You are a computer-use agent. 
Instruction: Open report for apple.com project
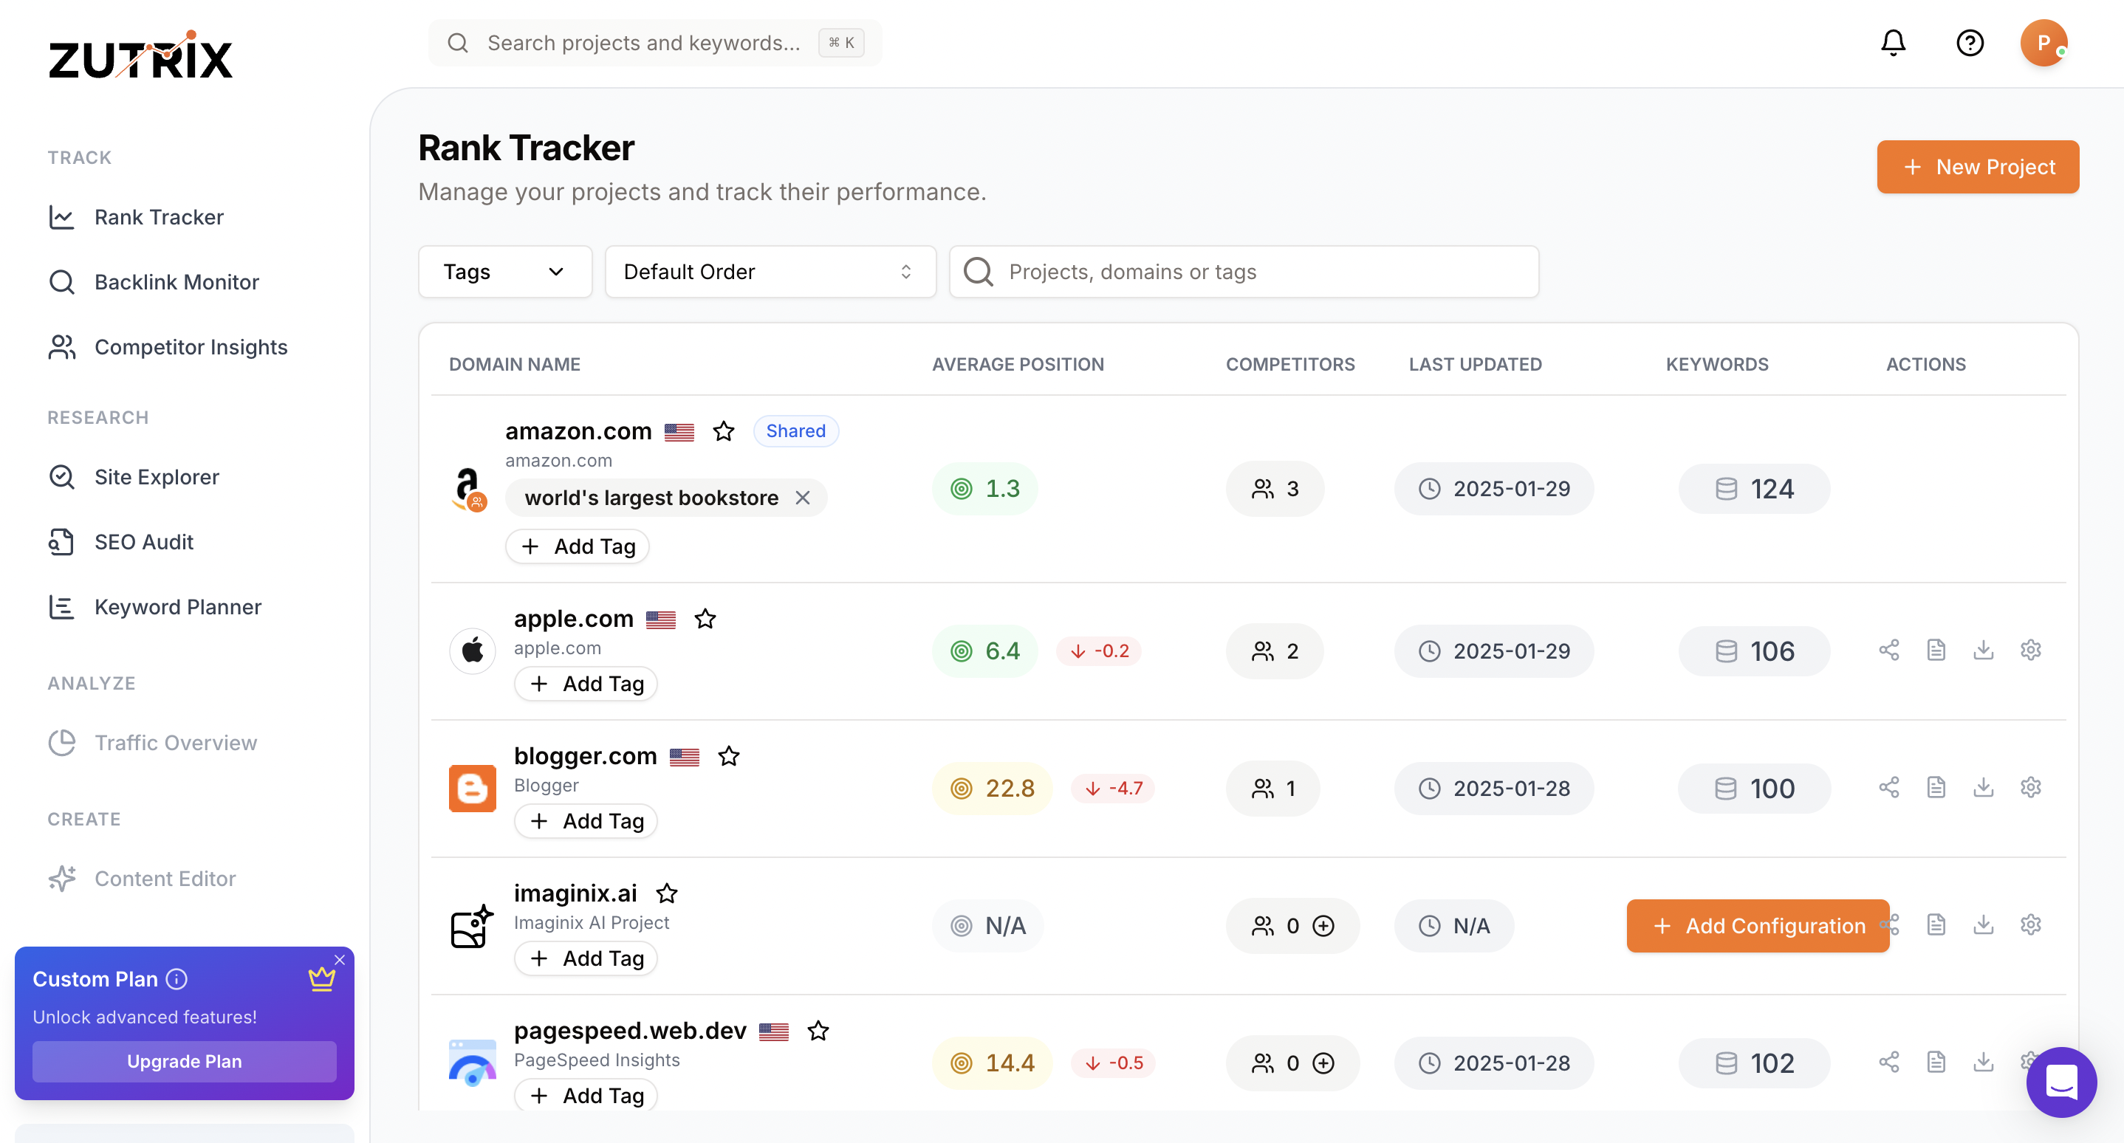point(1936,651)
